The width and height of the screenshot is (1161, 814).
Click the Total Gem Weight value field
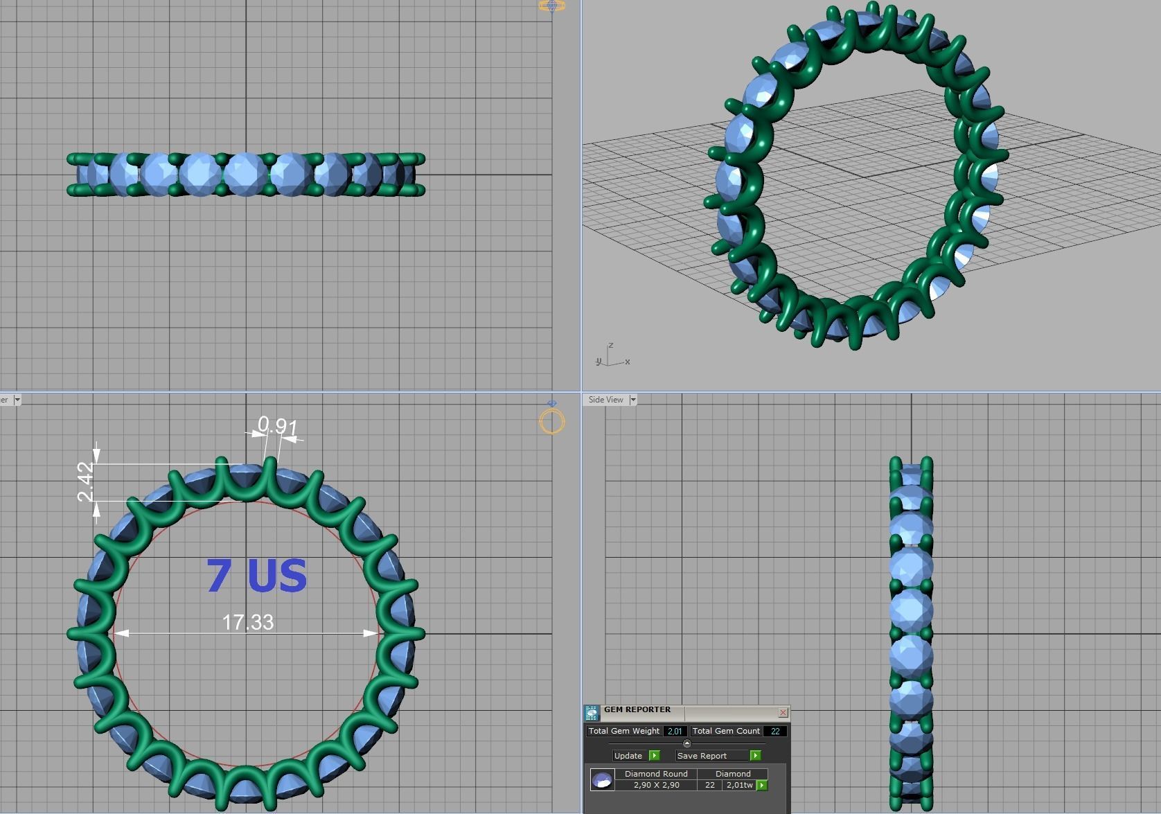[x=675, y=731]
